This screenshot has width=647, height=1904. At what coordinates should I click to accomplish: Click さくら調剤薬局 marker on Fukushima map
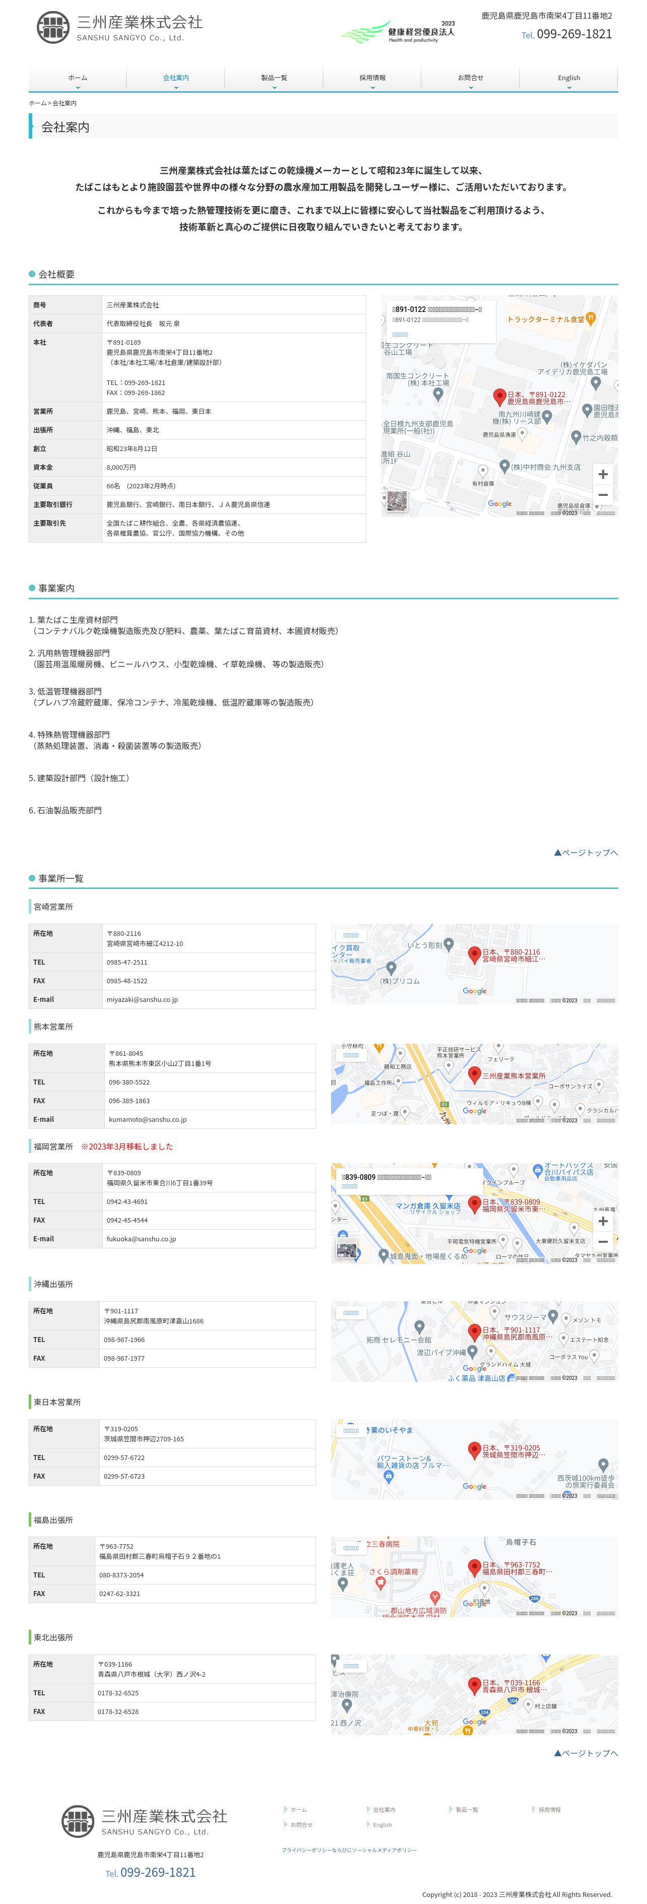pyautogui.click(x=380, y=1583)
